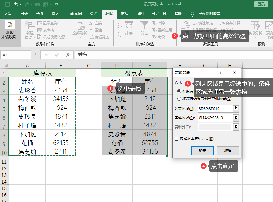This screenshot has width=273, height=202.
Task: Open the 文件 tab
Action: (x=8, y=14)
